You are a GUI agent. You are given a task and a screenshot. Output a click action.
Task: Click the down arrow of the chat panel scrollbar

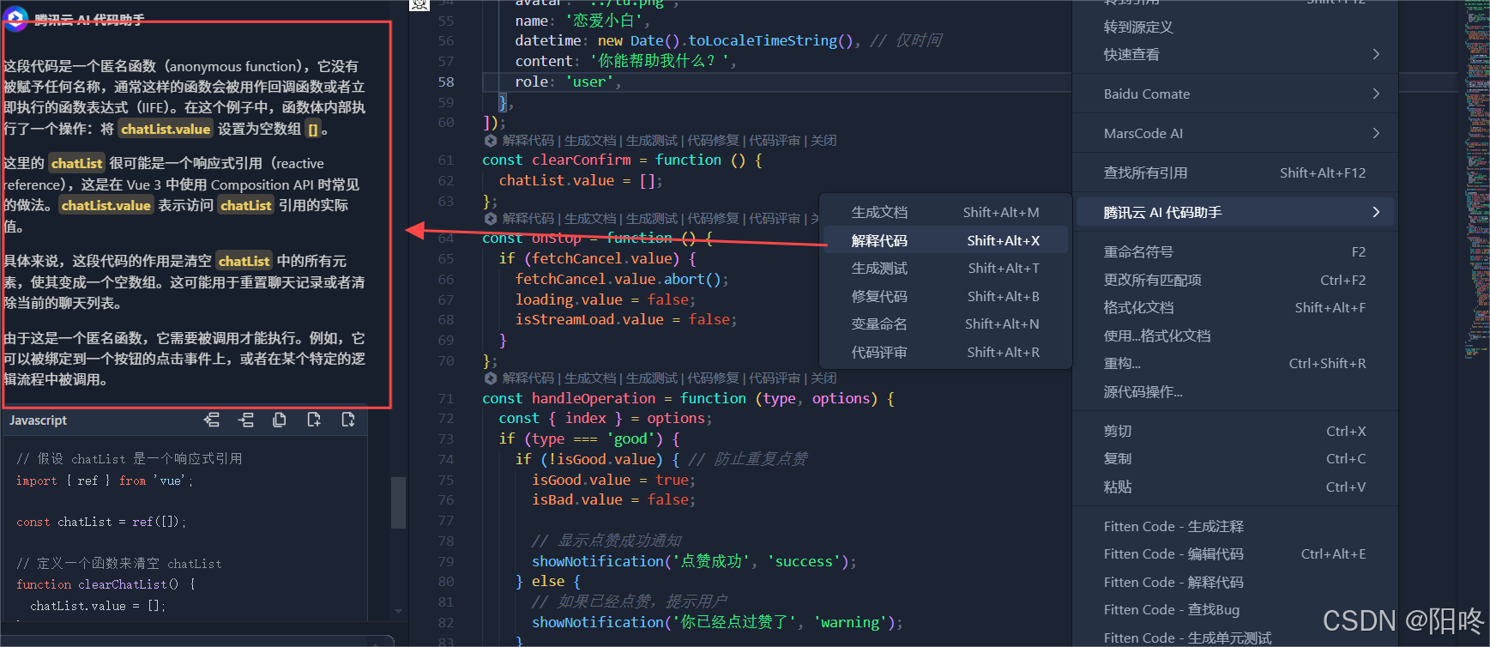(398, 612)
